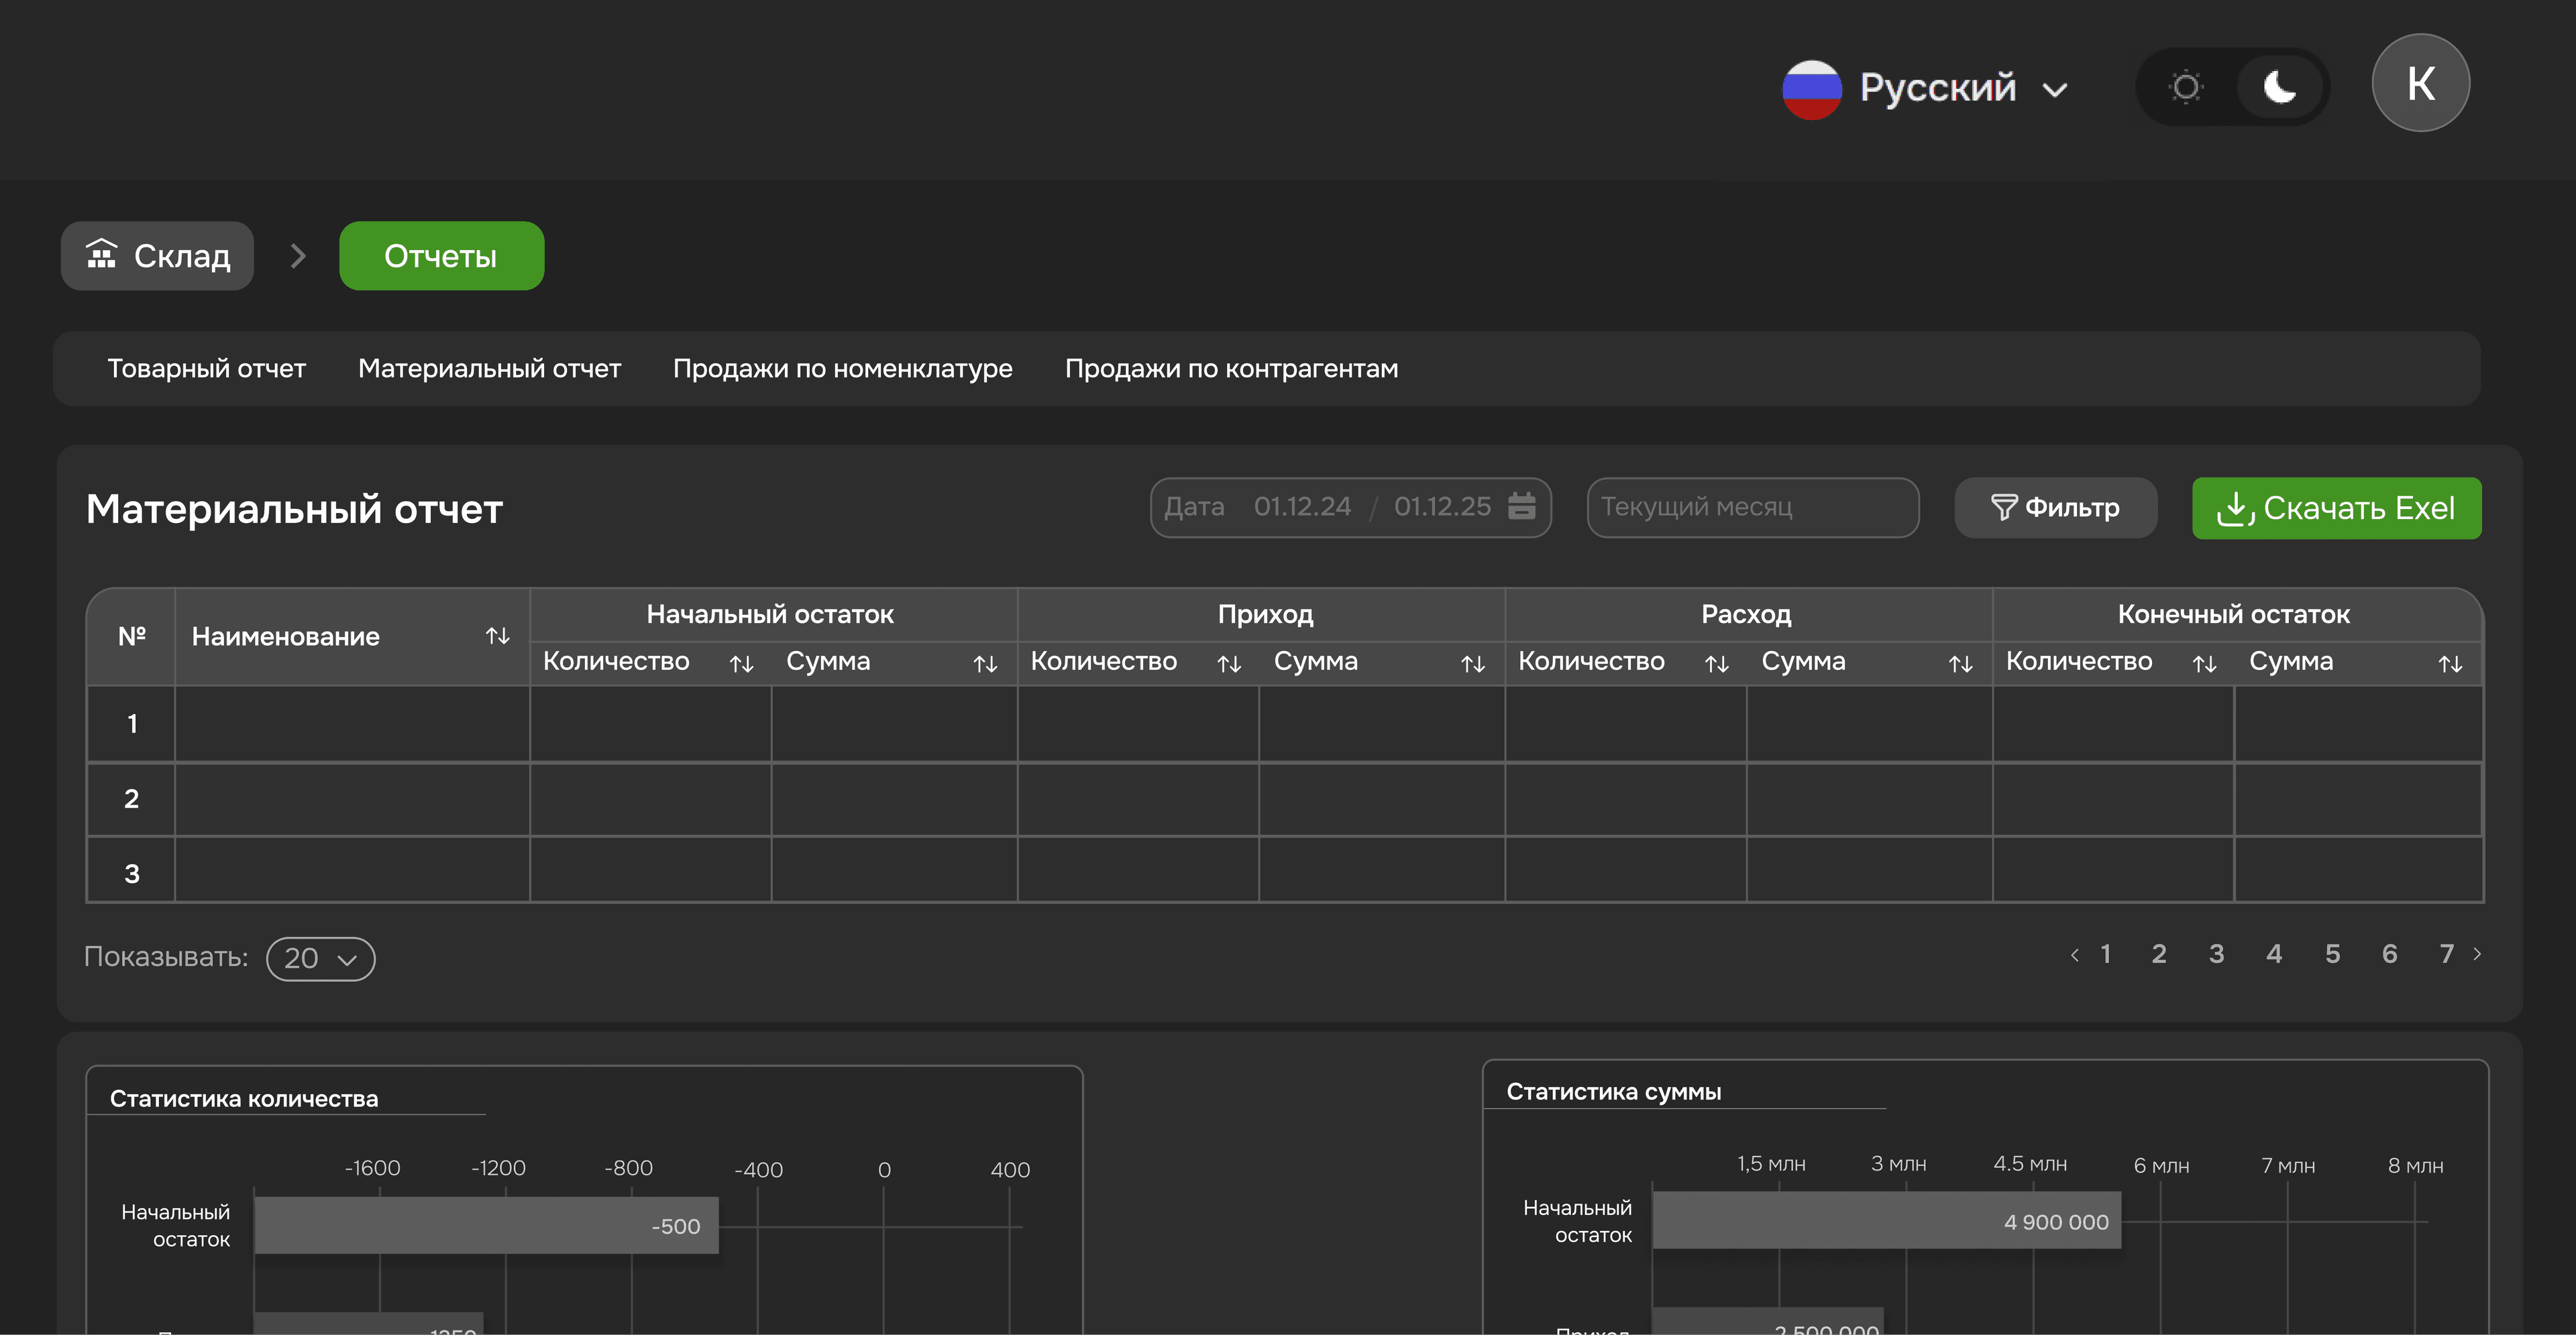Click the user avatar K icon
This screenshot has height=1335, width=2576.
pyautogui.click(x=2420, y=84)
